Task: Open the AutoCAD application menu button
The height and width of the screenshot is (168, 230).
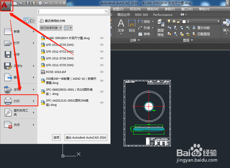Action: 6,5
